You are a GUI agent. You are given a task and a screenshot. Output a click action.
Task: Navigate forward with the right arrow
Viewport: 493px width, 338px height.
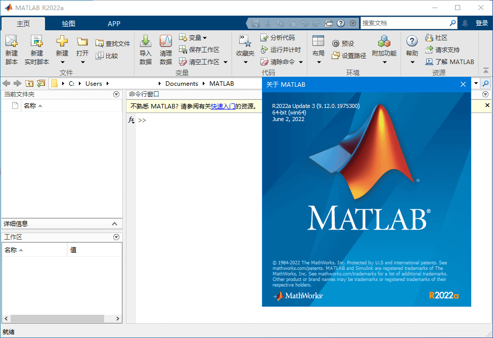click(18, 83)
